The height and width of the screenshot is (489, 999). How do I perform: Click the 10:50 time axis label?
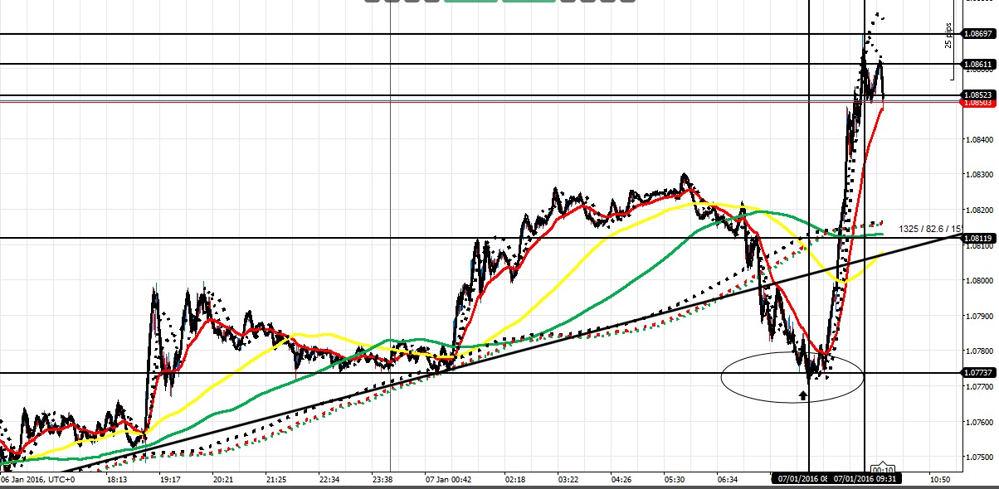pos(939,479)
